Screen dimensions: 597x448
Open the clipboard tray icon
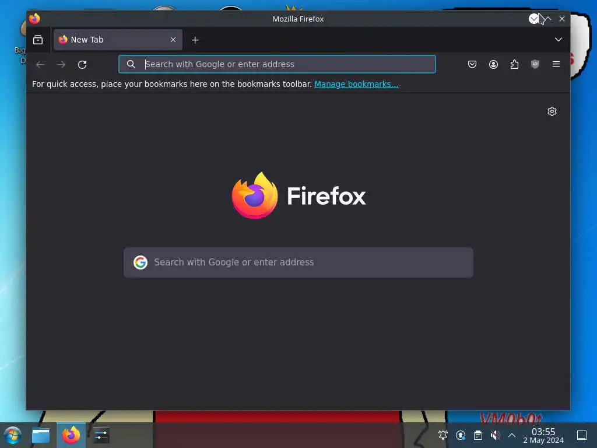[x=478, y=435]
